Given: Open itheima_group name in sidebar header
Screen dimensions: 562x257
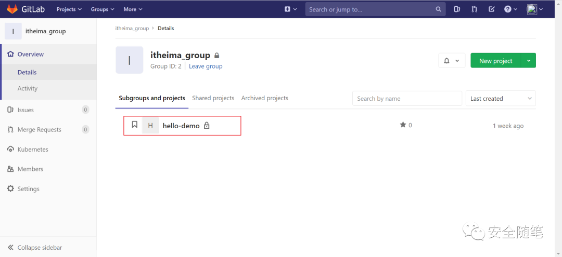Looking at the screenshot, I should [45, 31].
